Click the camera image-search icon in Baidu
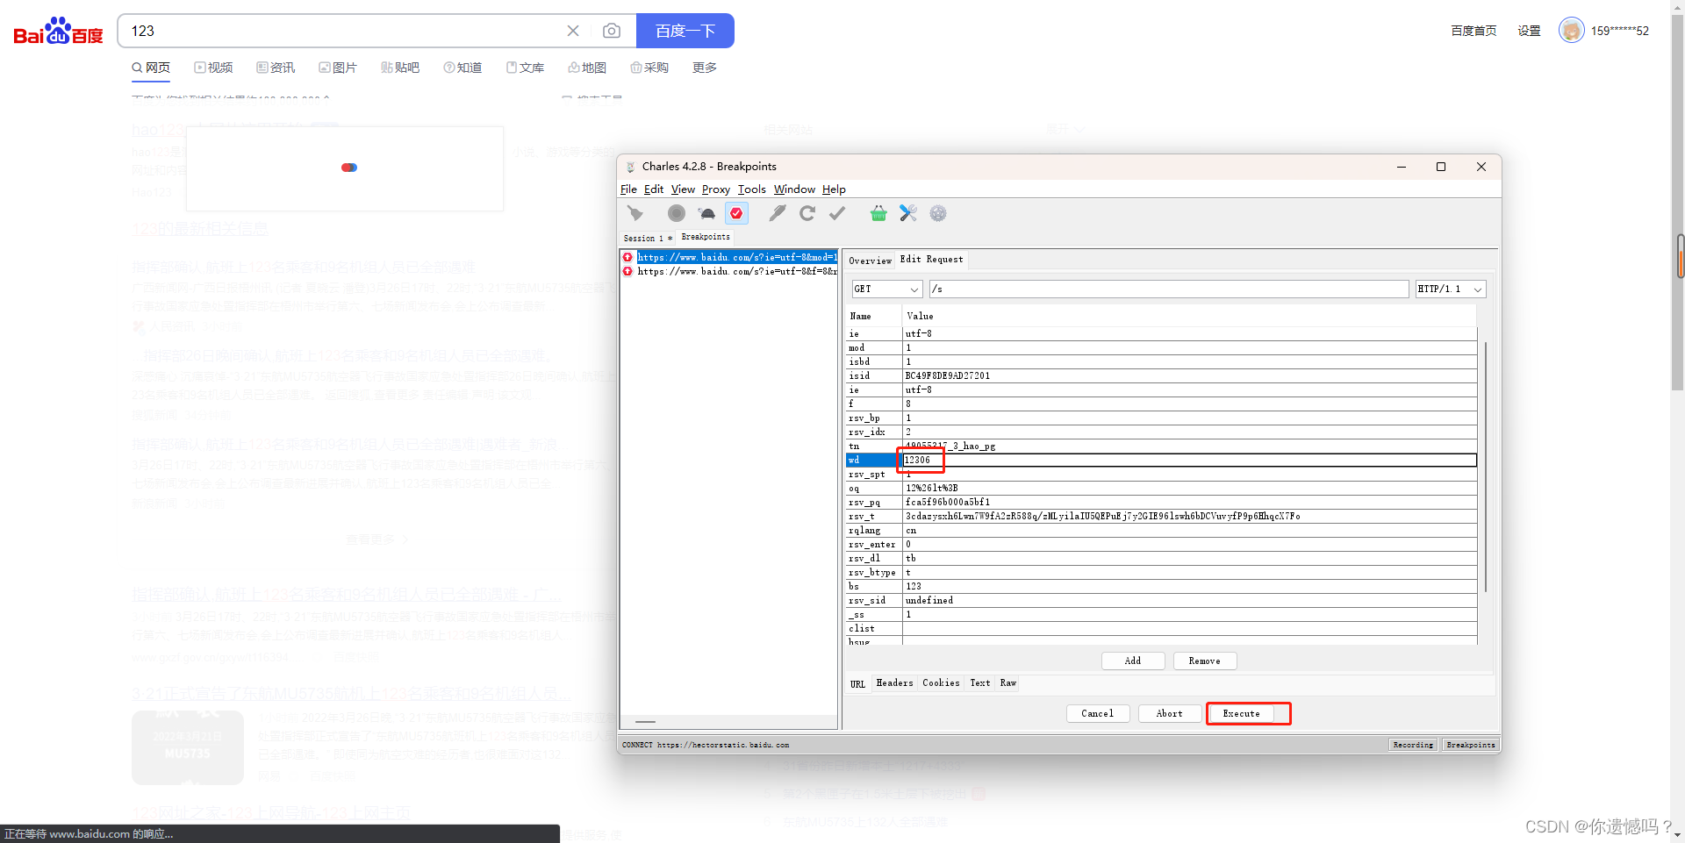This screenshot has height=843, width=1685. coord(612,31)
